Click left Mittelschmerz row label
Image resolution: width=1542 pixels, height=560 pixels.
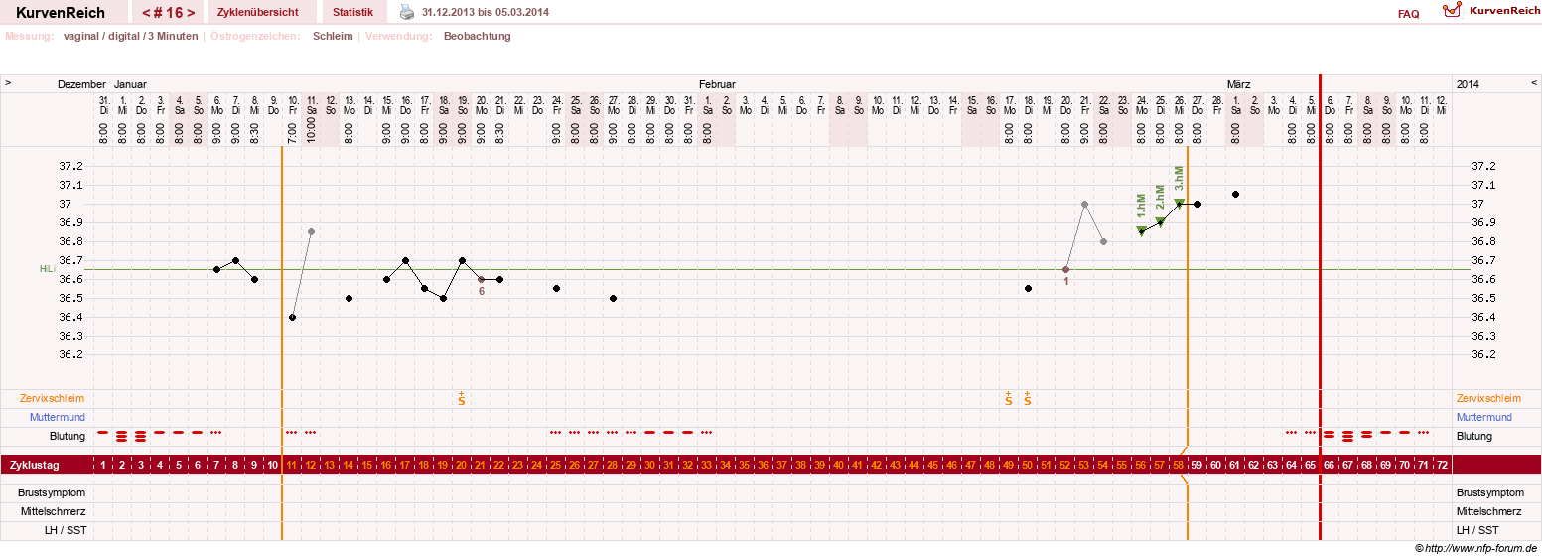click(x=54, y=511)
